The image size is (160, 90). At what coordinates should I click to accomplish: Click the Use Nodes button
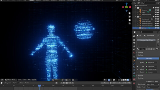(x=148, y=58)
